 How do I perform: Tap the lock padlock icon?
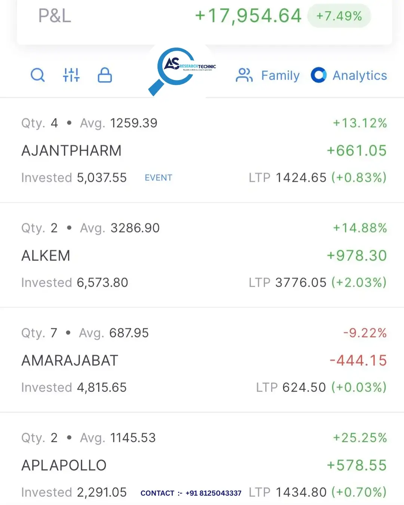(x=105, y=75)
